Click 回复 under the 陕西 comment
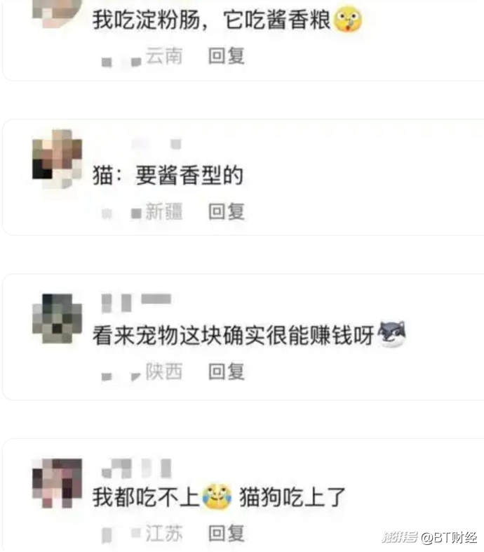The height and width of the screenshot is (552, 484). [x=226, y=372]
